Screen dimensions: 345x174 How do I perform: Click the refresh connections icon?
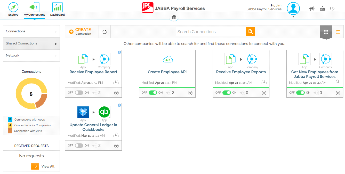tap(105, 32)
